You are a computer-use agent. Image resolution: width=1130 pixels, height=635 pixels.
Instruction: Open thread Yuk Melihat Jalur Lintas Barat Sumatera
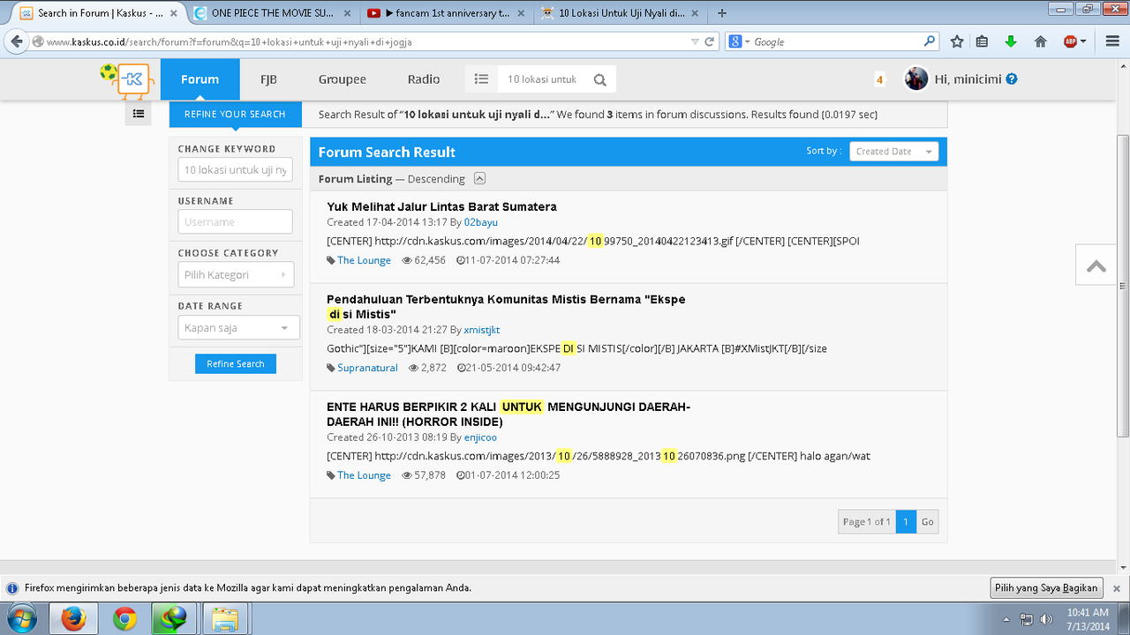(441, 206)
